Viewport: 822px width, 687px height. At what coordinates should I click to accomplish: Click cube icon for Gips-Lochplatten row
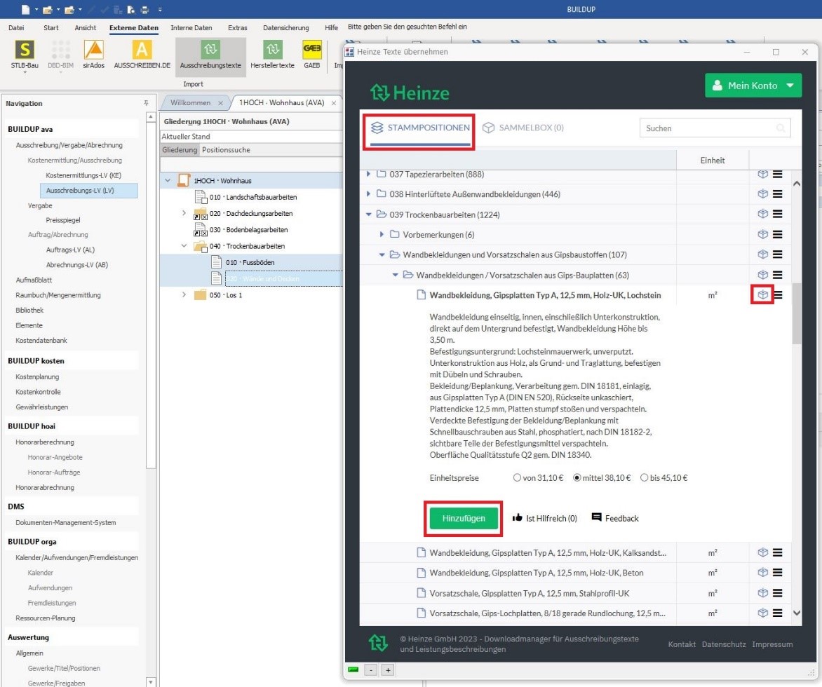point(763,613)
